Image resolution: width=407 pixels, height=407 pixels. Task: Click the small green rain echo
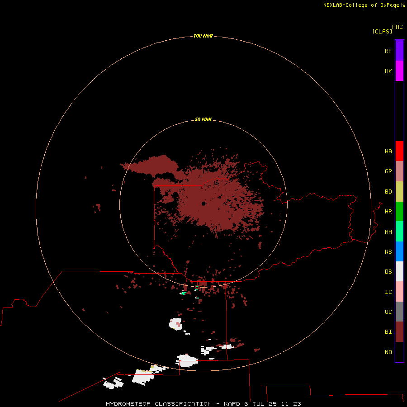(184, 293)
